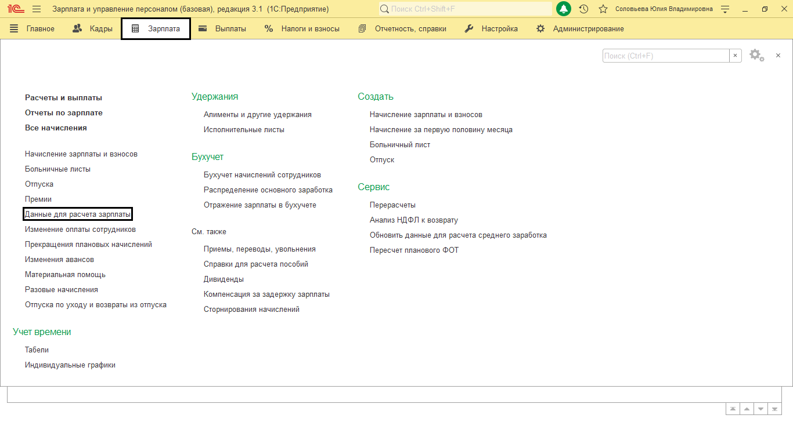Screen dimensions: 793x422
Task: Open the Больничный лист creation link
Action: click(x=400, y=145)
